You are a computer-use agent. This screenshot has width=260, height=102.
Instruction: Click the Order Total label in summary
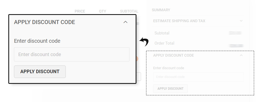point(164,43)
